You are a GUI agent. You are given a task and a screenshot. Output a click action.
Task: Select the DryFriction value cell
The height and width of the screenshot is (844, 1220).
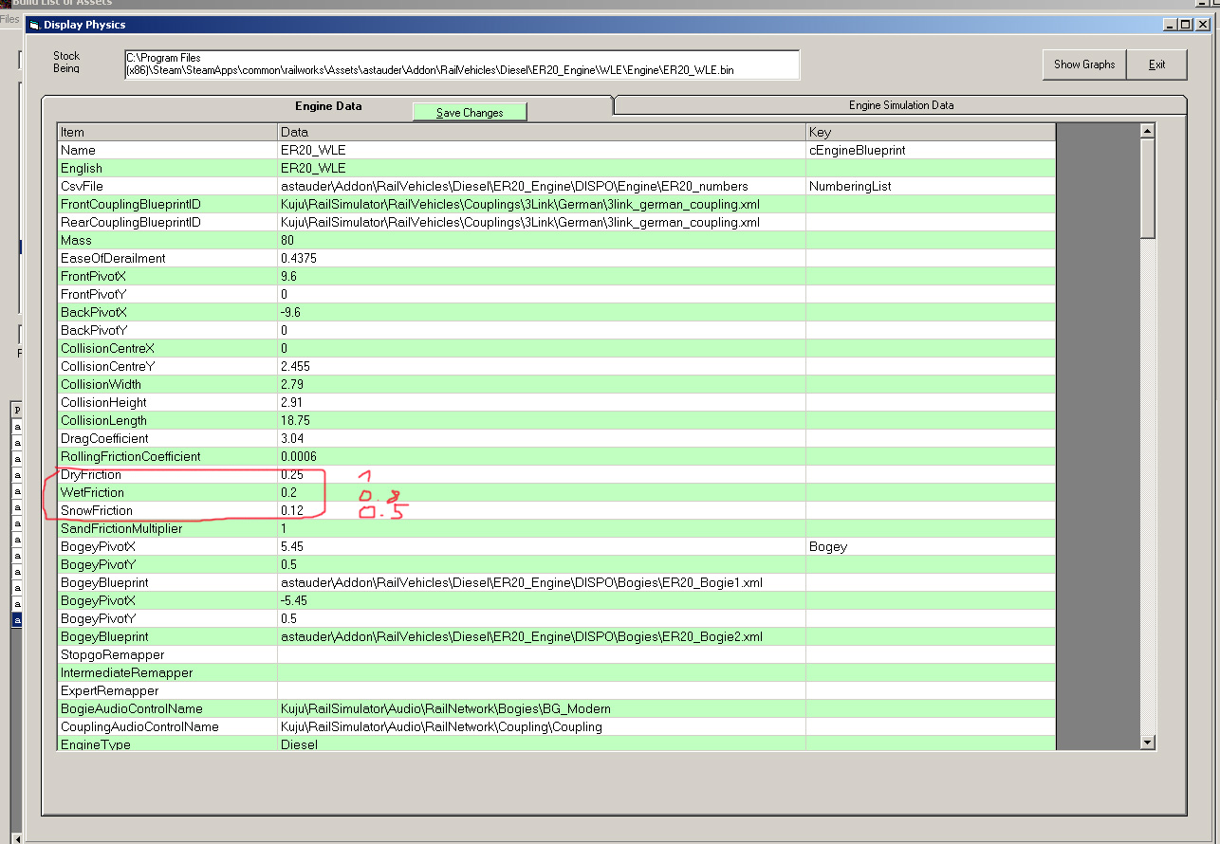pyautogui.click(x=541, y=474)
